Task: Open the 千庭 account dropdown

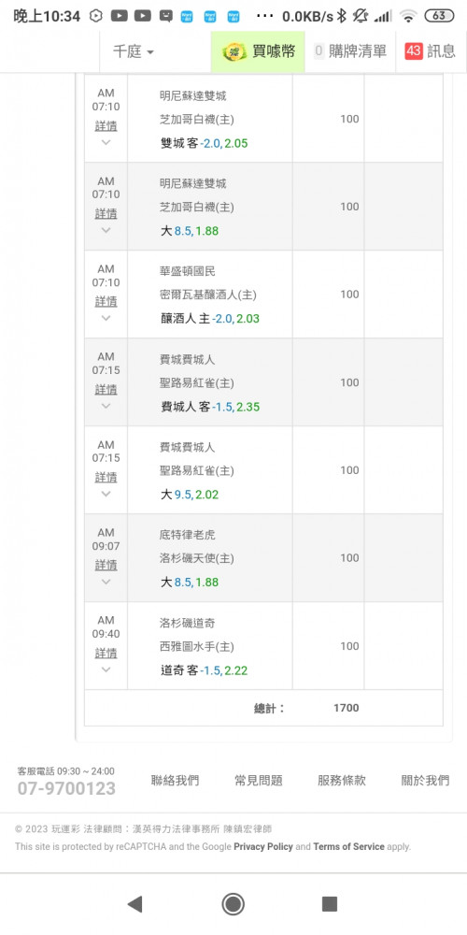Action: pyautogui.click(x=134, y=51)
